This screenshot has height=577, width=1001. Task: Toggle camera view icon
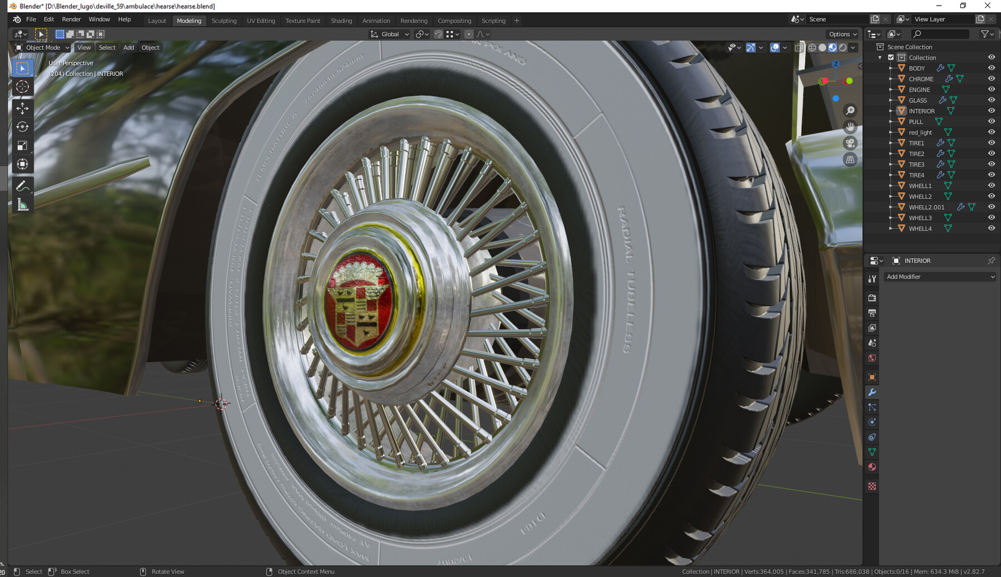pyautogui.click(x=850, y=143)
